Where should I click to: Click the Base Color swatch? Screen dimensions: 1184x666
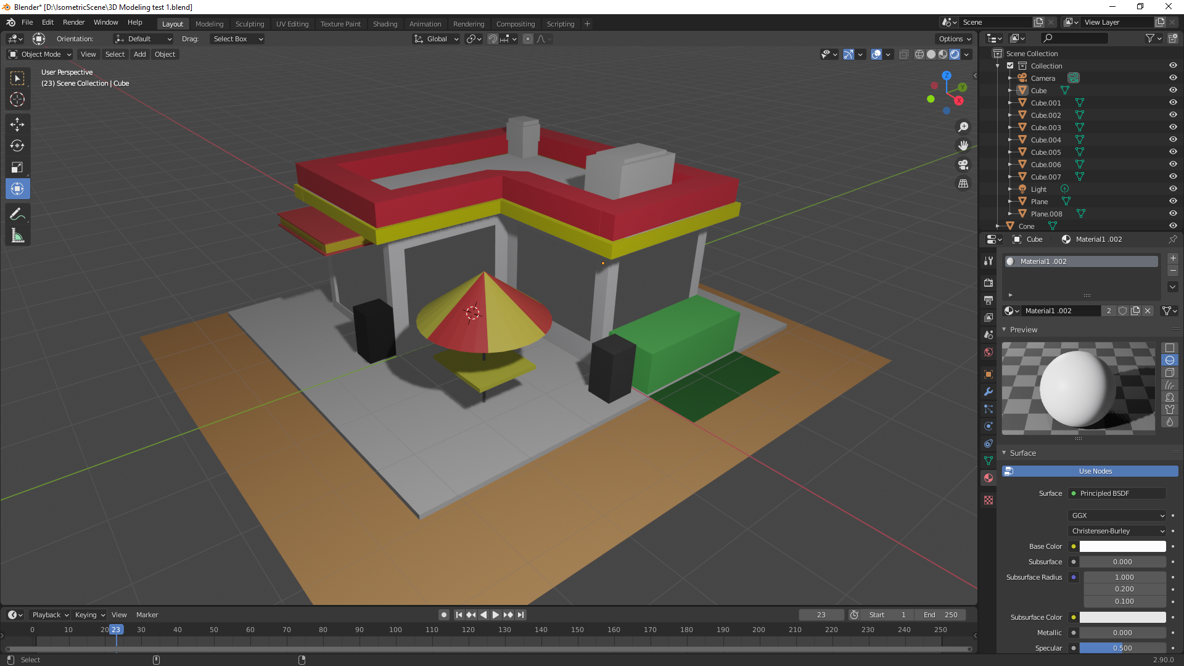pos(1122,546)
